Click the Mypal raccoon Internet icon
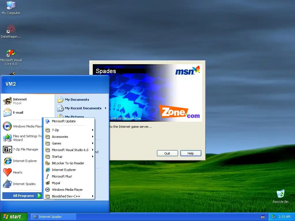Viewport: 295px width, 221px height. [x=7, y=101]
